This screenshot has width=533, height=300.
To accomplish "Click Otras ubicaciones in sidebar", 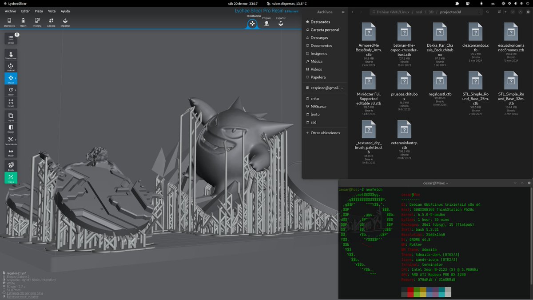I will (324, 133).
